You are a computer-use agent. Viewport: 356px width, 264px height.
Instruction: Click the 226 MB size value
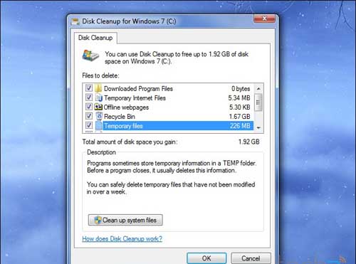click(240, 126)
